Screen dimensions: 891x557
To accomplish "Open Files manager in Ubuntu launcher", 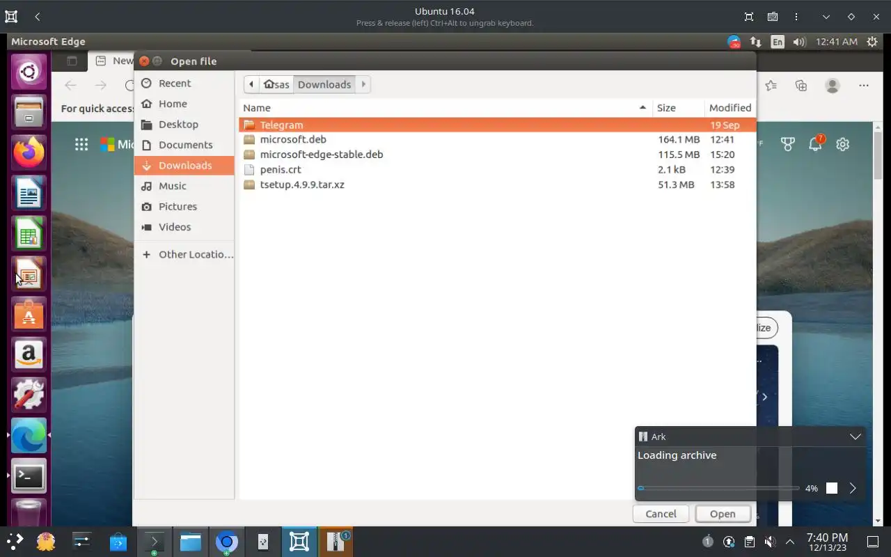I will [29, 113].
